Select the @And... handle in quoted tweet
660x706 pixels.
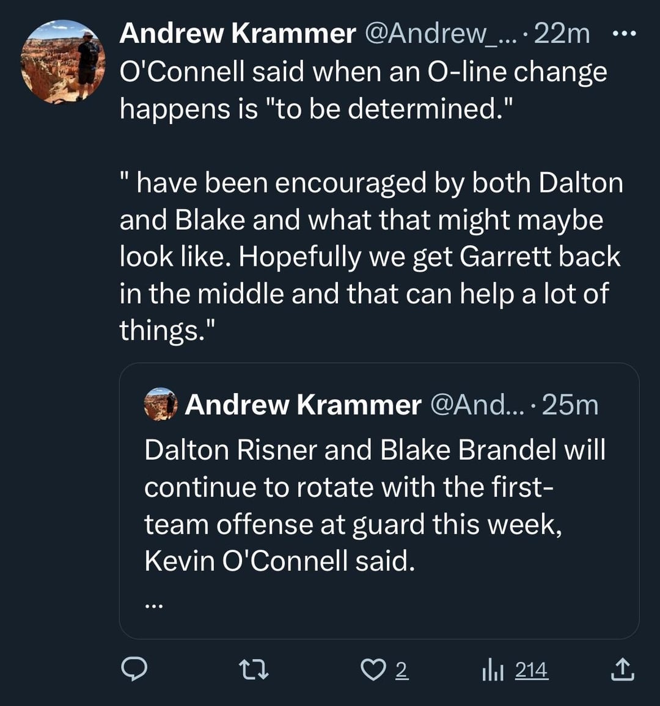[477, 405]
